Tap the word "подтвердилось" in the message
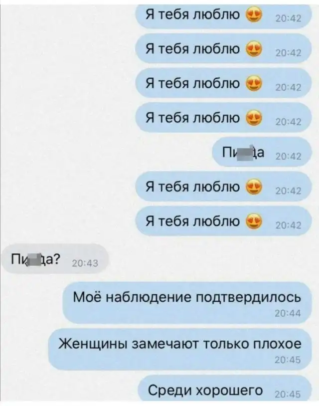The image size is (319, 406). (248, 297)
